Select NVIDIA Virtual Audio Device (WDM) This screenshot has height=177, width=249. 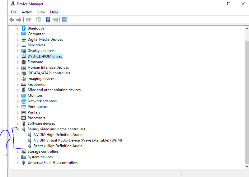[78, 140]
